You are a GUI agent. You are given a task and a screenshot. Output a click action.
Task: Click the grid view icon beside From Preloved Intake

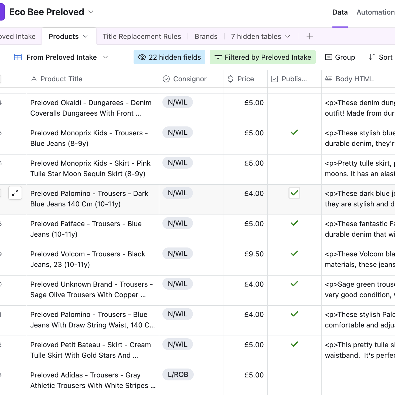point(18,57)
